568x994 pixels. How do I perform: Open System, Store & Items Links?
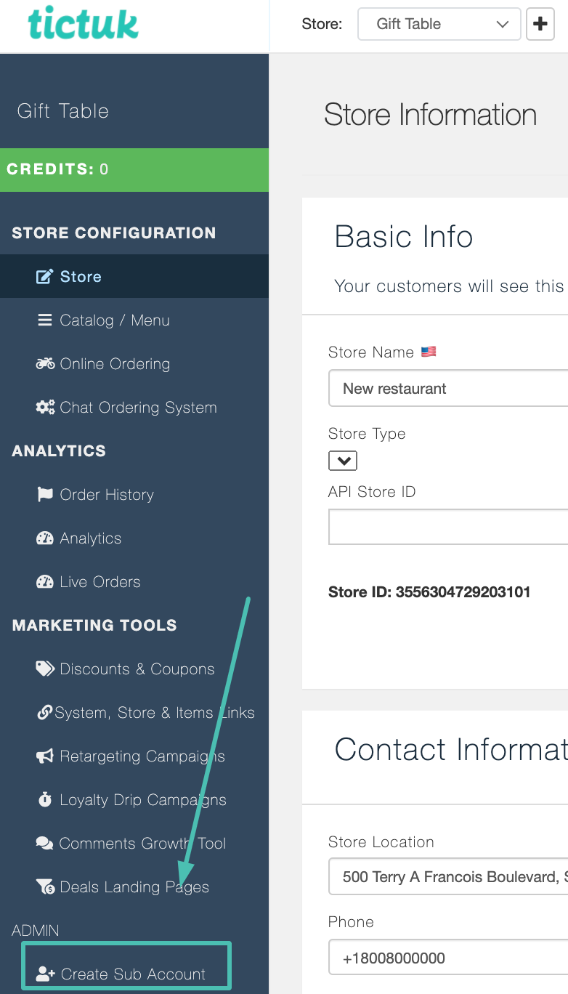pos(154,713)
